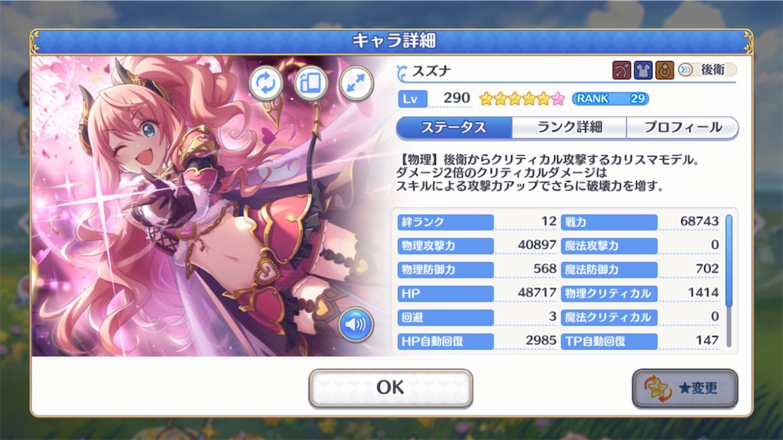The height and width of the screenshot is (440, 783).
Task: Click the rotate/refresh character art icon
Action: (x=265, y=83)
